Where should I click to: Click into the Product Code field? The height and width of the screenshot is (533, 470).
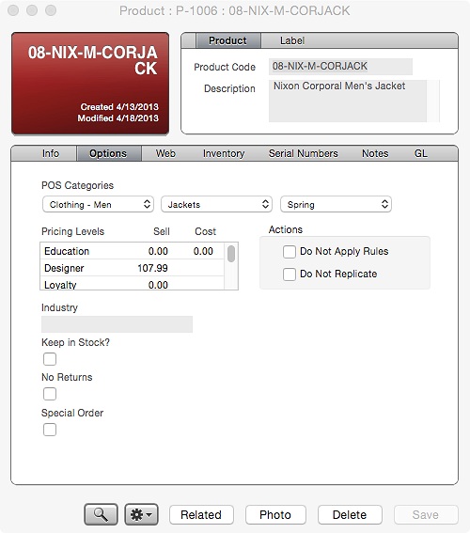[340, 67]
